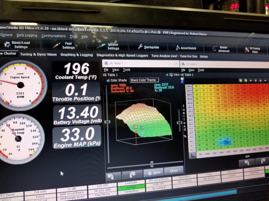Image resolution: width=269 pixels, height=201 pixels.
Task: Open Fuel Settings injector button
Action: click(x=64, y=46)
